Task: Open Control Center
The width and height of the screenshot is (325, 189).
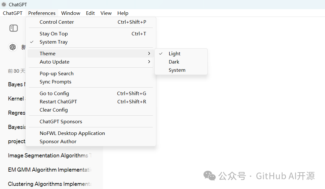Action: (x=91, y=22)
